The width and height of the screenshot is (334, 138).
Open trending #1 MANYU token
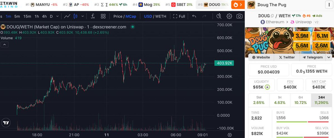pyautogui.click(x=41, y=5)
